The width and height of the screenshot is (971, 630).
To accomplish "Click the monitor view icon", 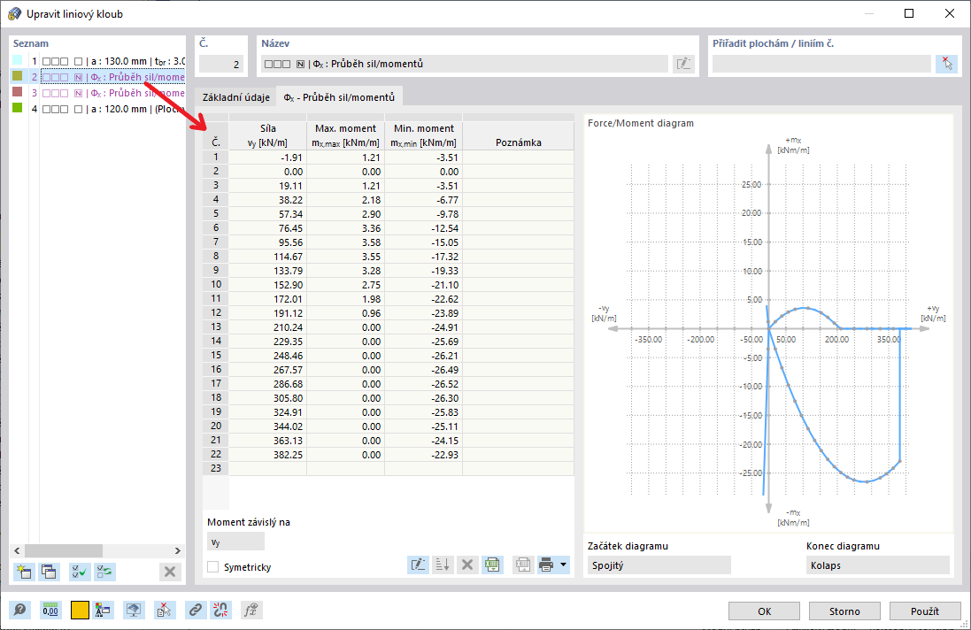I will click(133, 611).
